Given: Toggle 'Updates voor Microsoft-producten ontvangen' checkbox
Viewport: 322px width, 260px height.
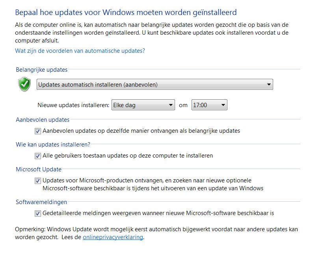Looking at the screenshot, I should [37, 181].
